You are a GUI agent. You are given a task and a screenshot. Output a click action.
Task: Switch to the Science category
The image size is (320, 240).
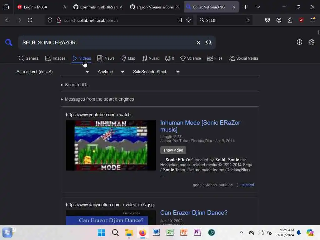coord(190,58)
